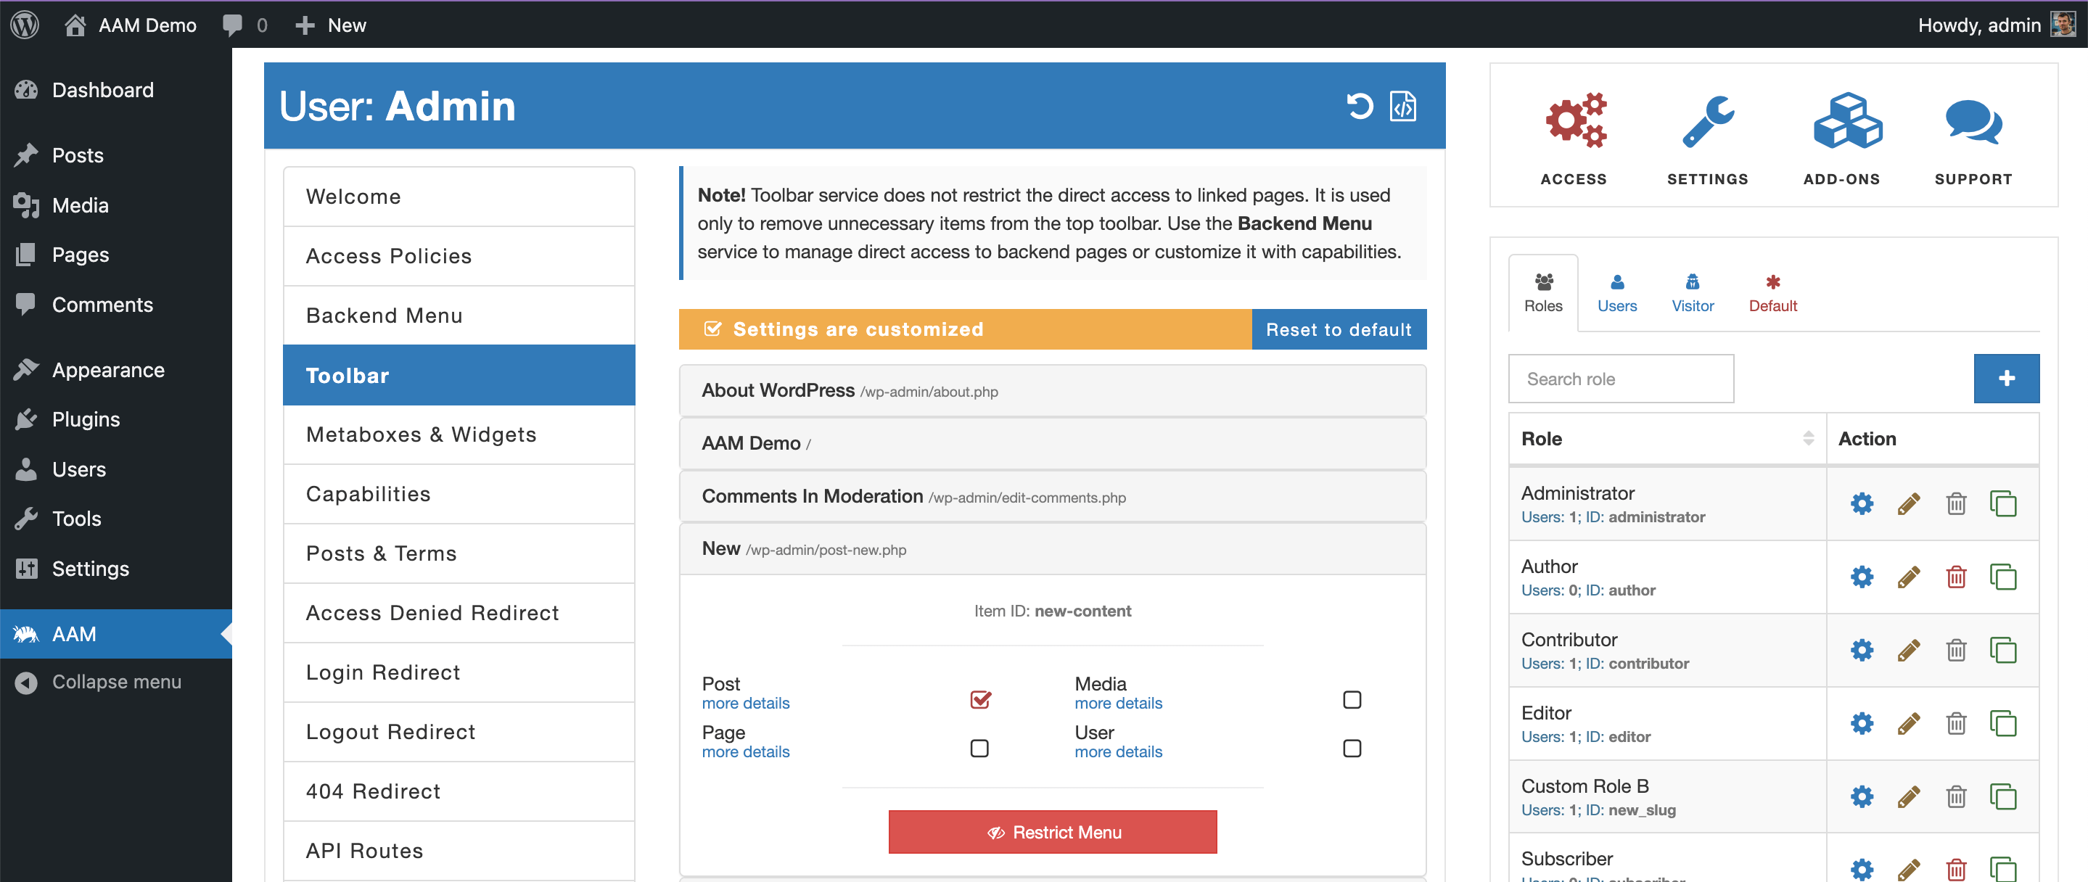Open Plugins in admin sidebar
The height and width of the screenshot is (882, 2088).
point(116,419)
